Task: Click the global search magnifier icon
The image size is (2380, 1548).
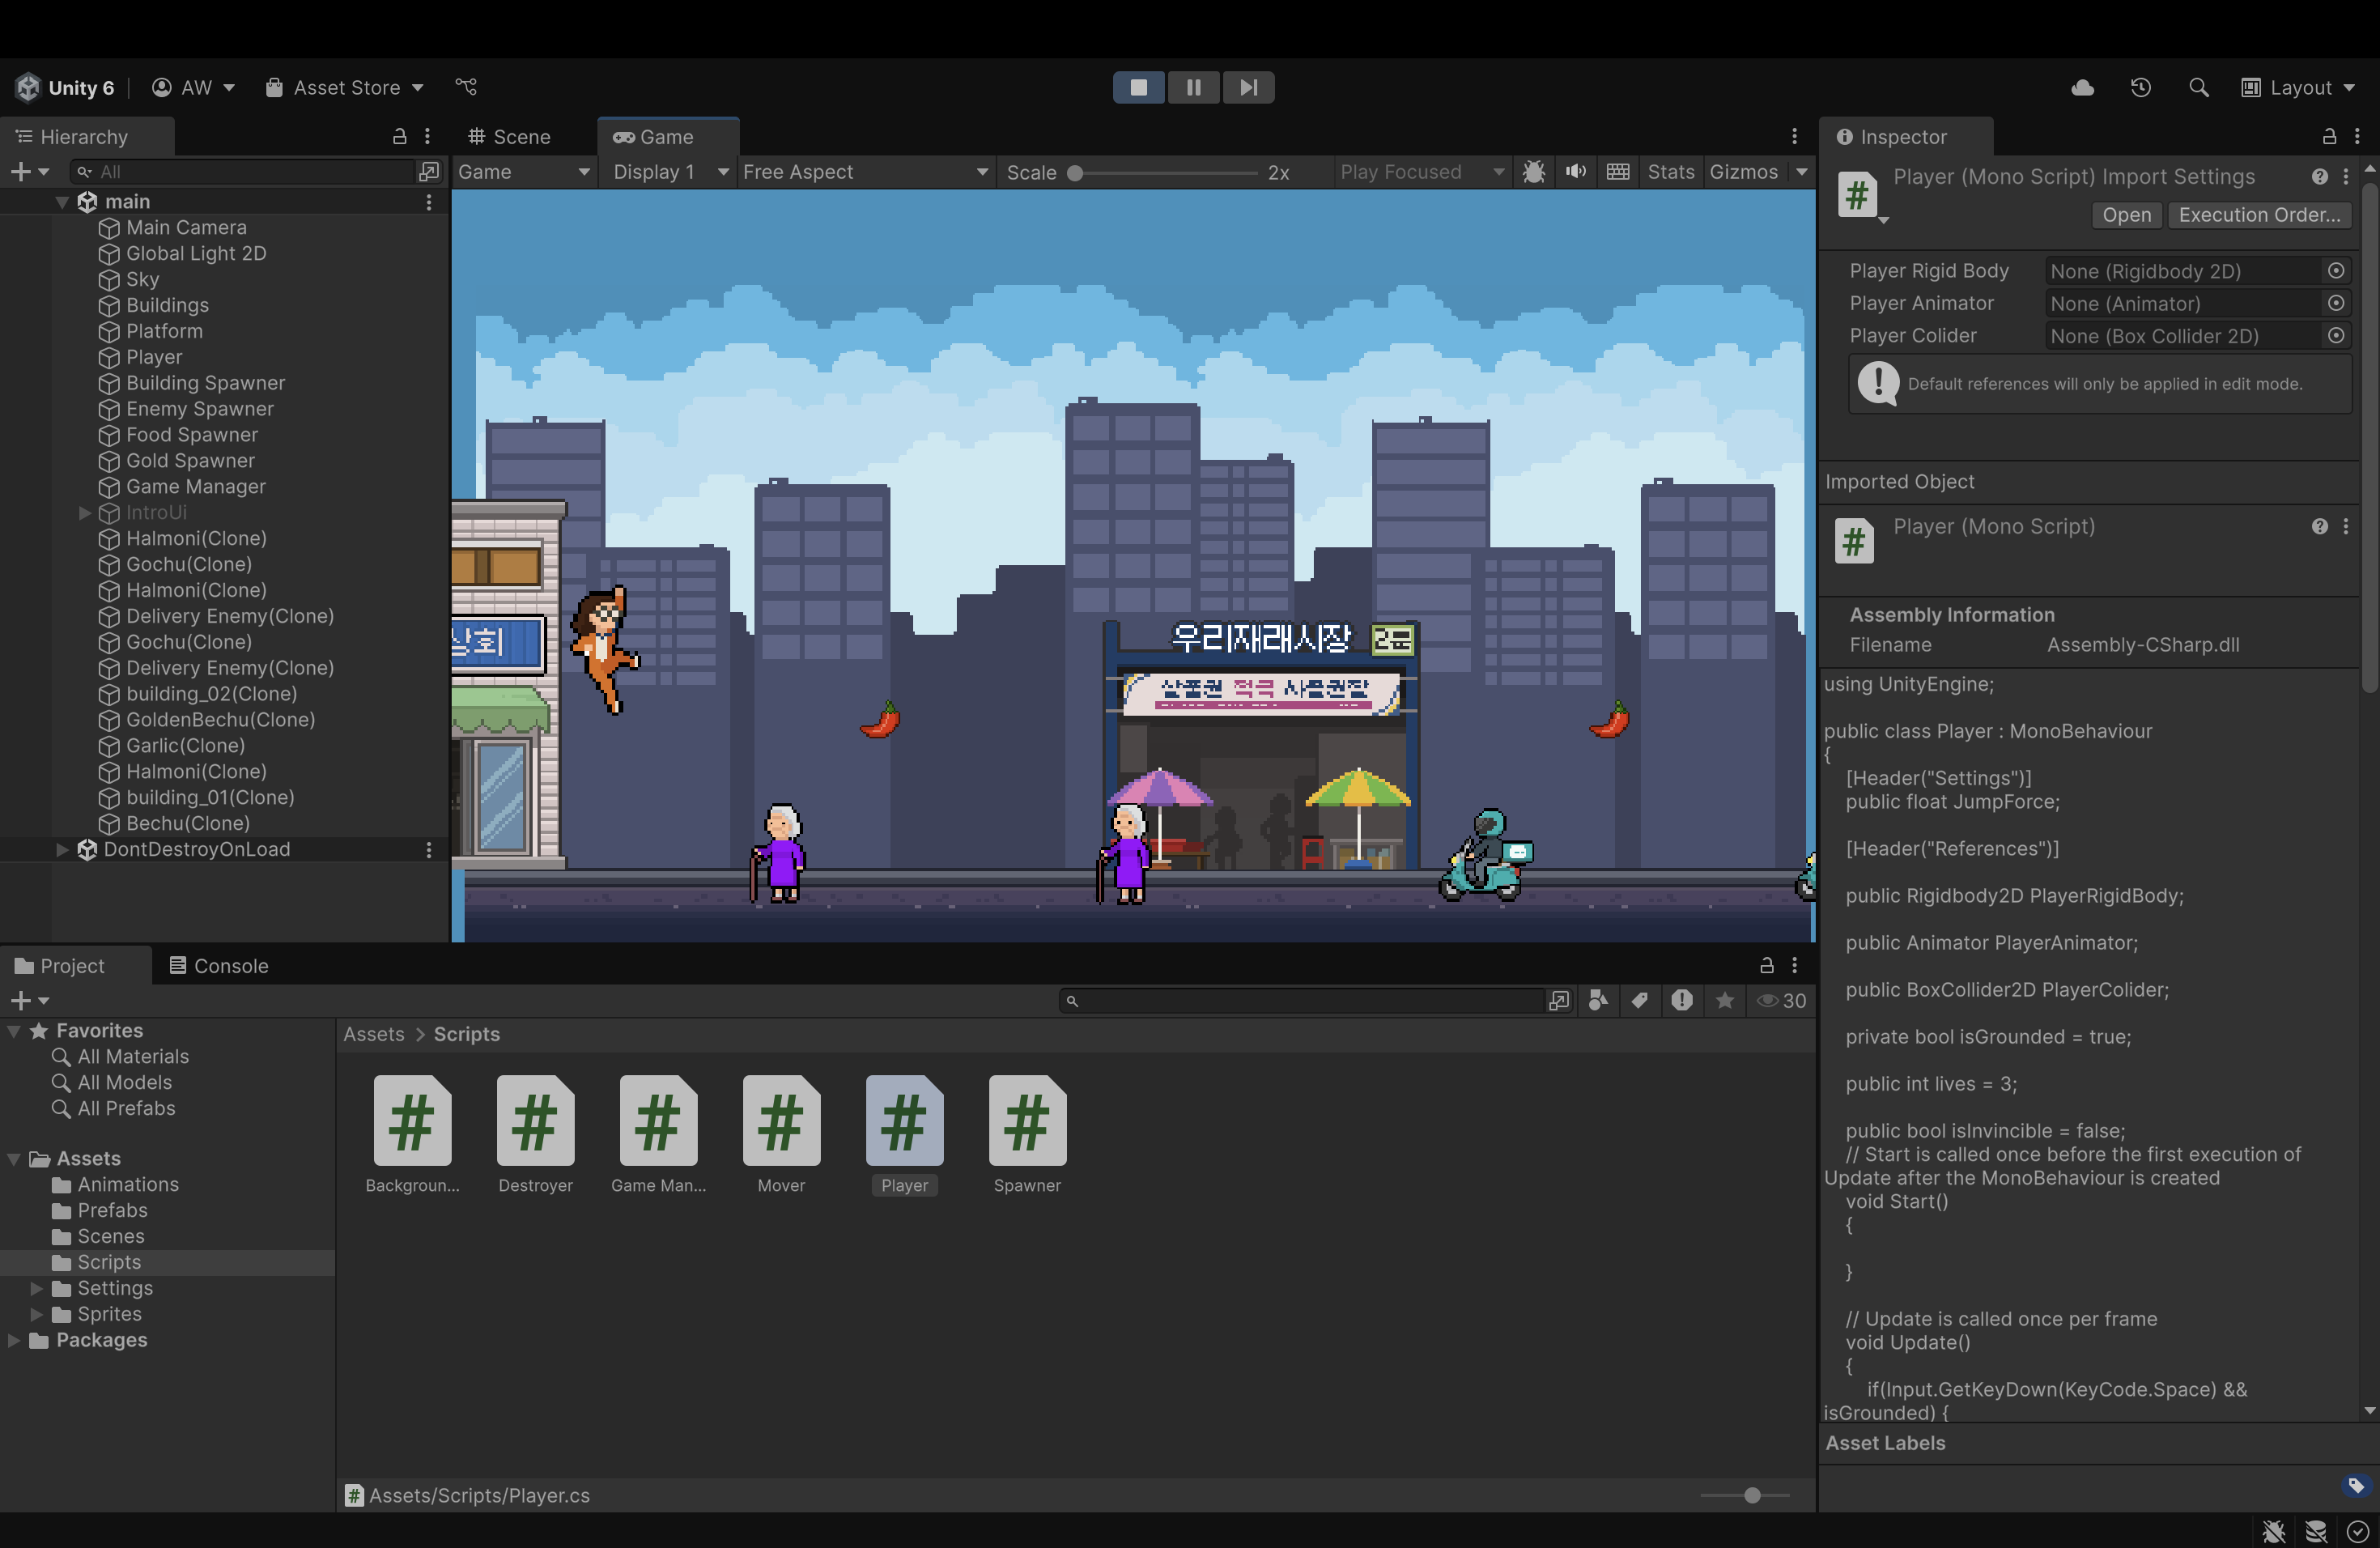Action: (x=2198, y=88)
